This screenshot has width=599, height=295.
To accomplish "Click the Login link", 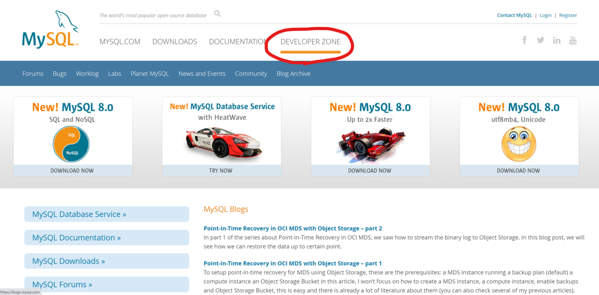I will (546, 15).
